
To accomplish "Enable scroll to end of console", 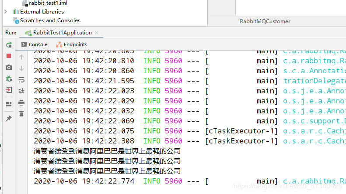I will point(21,91).
